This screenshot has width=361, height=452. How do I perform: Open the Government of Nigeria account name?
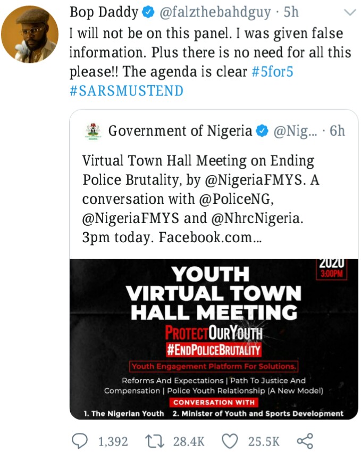point(180,131)
